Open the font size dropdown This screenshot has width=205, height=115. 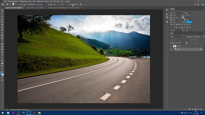[x=176, y=16]
